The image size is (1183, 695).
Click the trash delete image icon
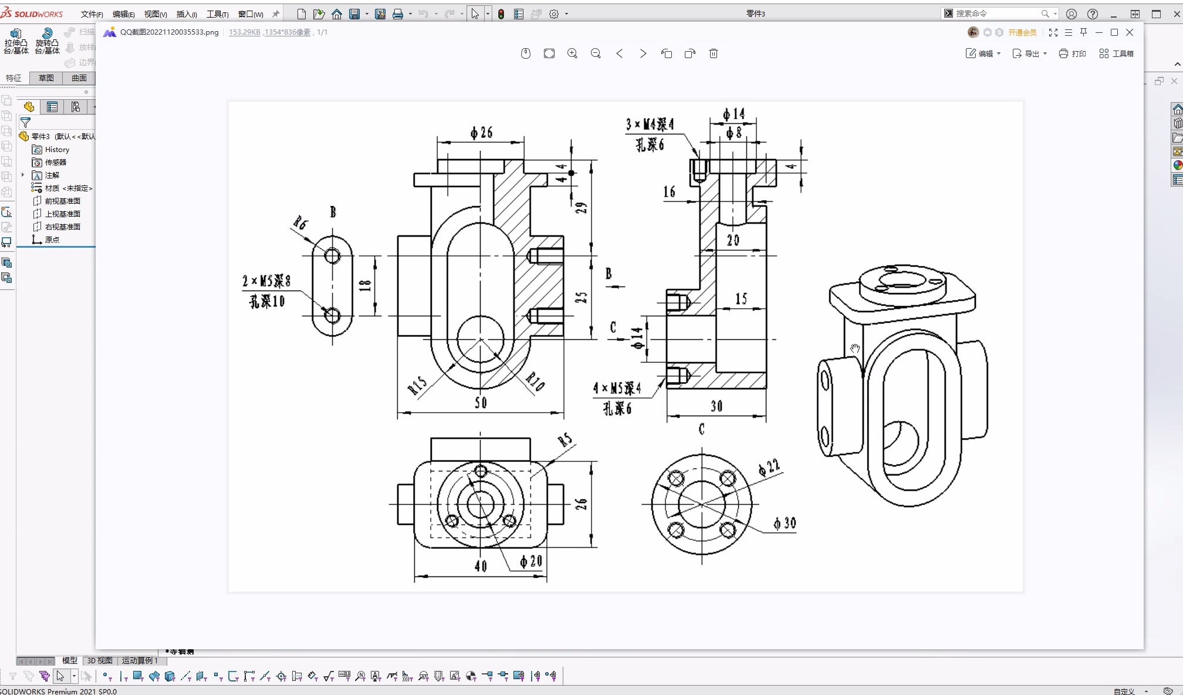[714, 53]
